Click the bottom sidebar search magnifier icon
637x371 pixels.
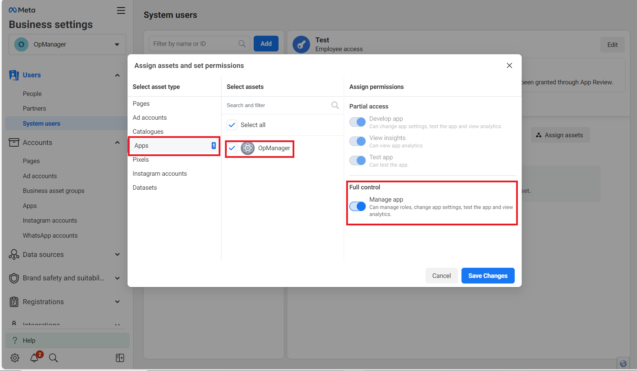[53, 358]
